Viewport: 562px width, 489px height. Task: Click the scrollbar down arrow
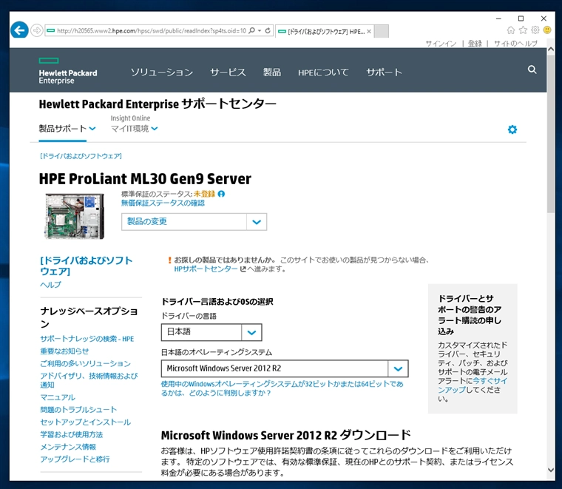pyautogui.click(x=551, y=470)
